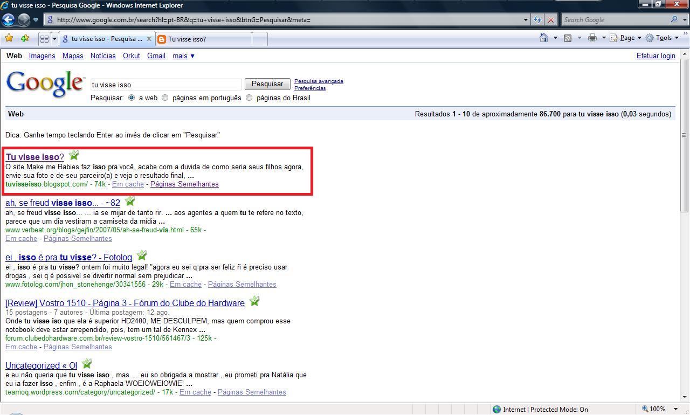The height and width of the screenshot is (415, 690).
Task: Open the Quick Tabs dropdown arrow
Action: coord(54,39)
